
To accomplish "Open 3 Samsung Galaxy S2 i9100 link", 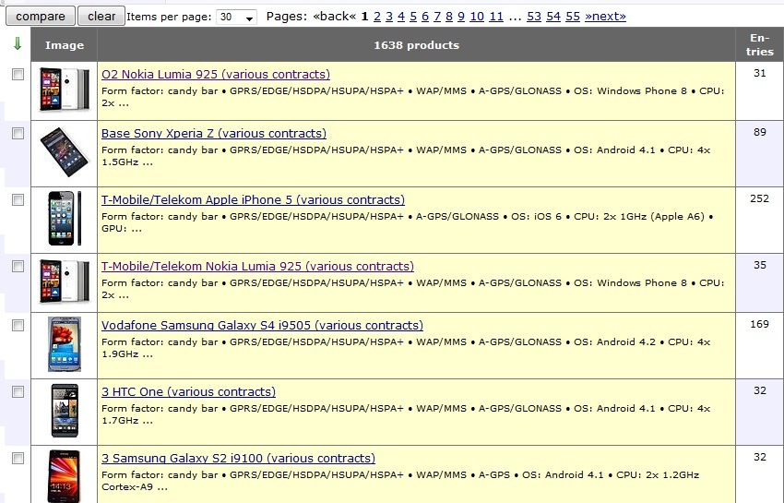I will click(238, 459).
